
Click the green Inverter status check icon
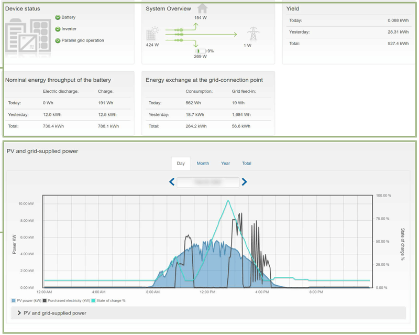pyautogui.click(x=58, y=29)
